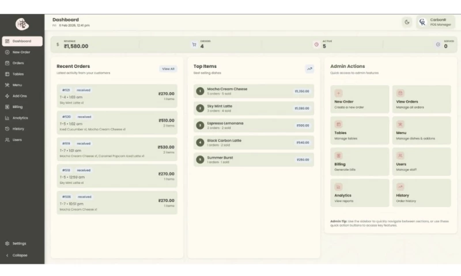Click the Dashboard grid icon in sidebar
This screenshot has width=461, height=276.
click(7, 41)
